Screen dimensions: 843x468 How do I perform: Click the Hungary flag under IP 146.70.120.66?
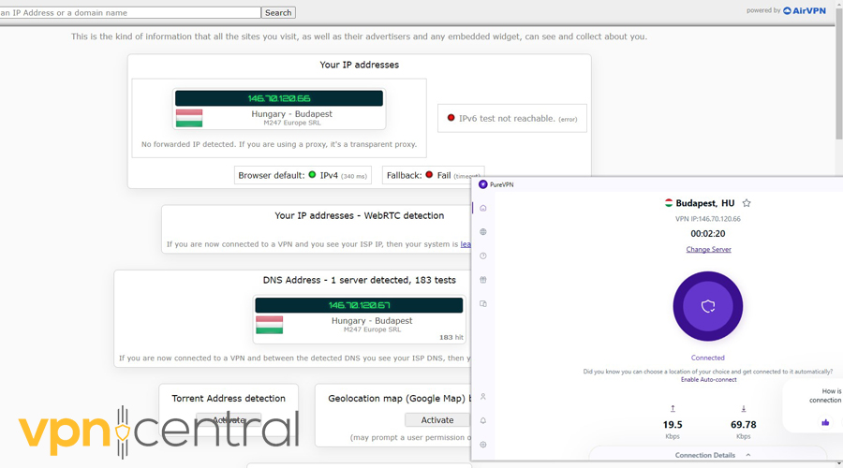pos(189,118)
